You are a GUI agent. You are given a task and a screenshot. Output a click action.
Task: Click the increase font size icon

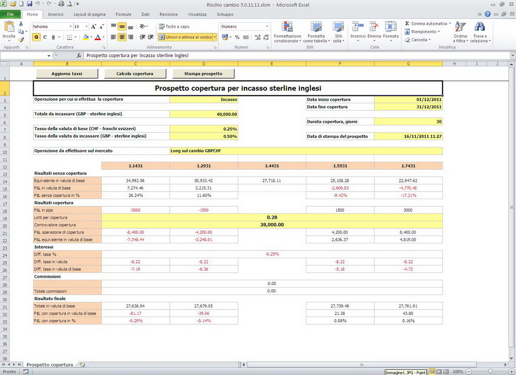coord(93,27)
